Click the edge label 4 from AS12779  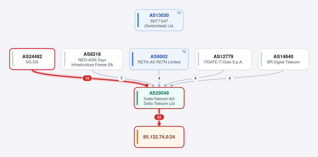pyautogui.click(x=195, y=78)
